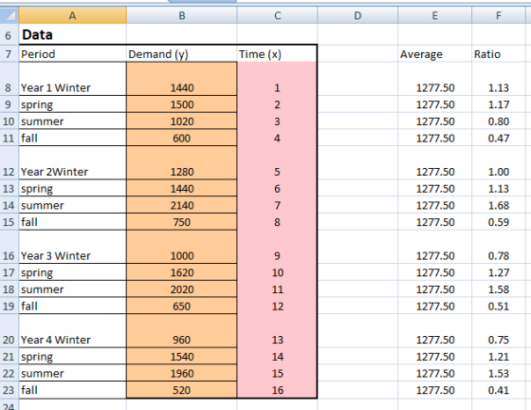Select row 19 header

click(9, 306)
